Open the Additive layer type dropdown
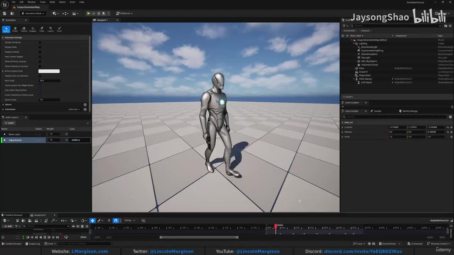 [x=80, y=140]
